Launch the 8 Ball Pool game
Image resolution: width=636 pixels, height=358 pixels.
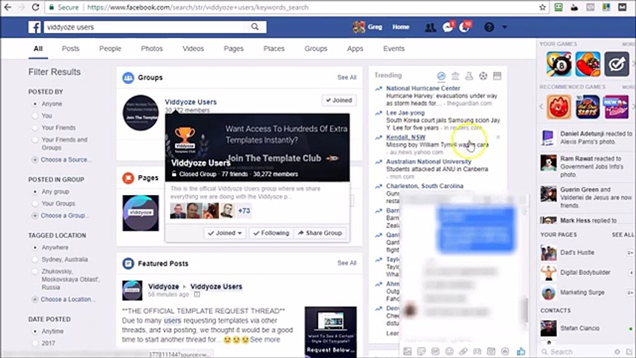pos(559,64)
